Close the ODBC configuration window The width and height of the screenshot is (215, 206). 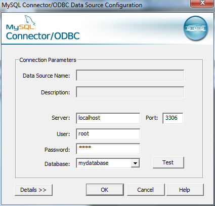click(x=202, y=3)
